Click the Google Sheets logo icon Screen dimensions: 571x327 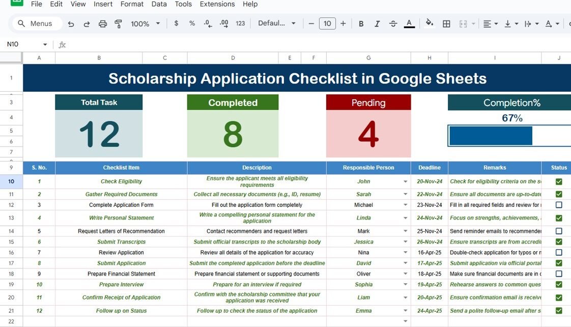(17, 3)
